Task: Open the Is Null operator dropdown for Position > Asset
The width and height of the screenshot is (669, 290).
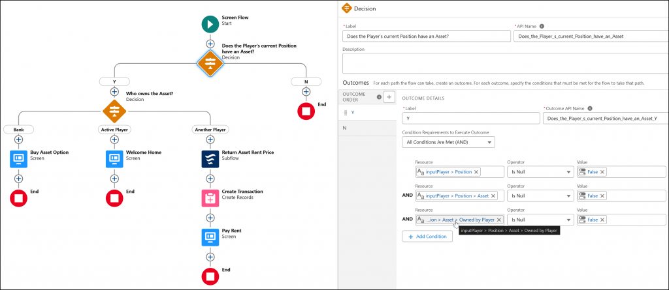Action: pyautogui.click(x=539, y=196)
